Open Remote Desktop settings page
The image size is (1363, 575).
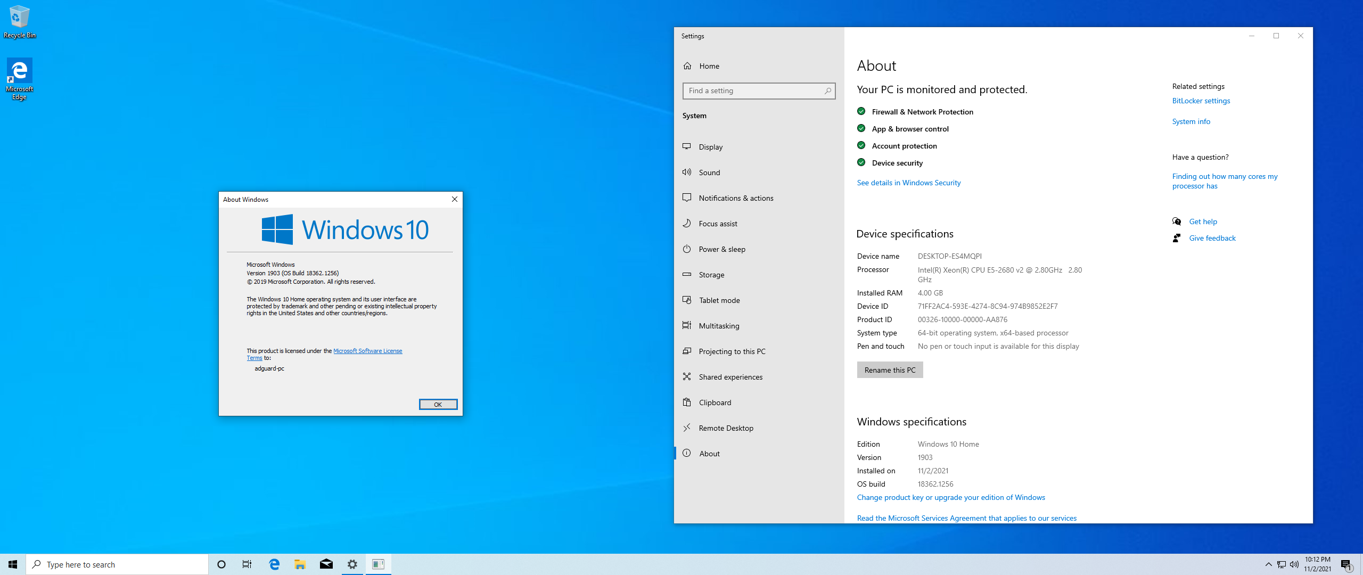[x=759, y=428]
